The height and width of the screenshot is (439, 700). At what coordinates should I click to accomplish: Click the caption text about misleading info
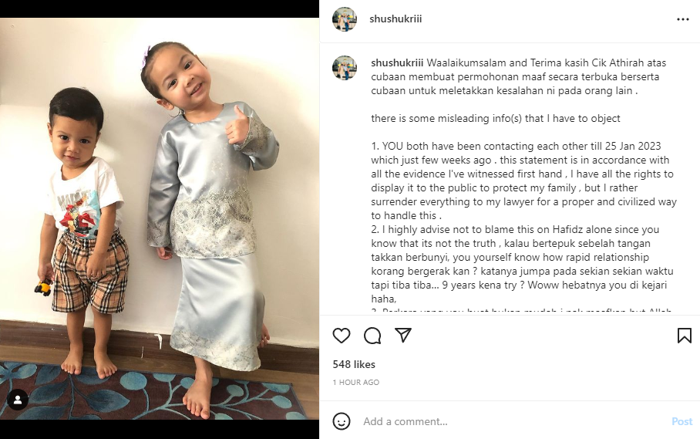[x=496, y=118]
